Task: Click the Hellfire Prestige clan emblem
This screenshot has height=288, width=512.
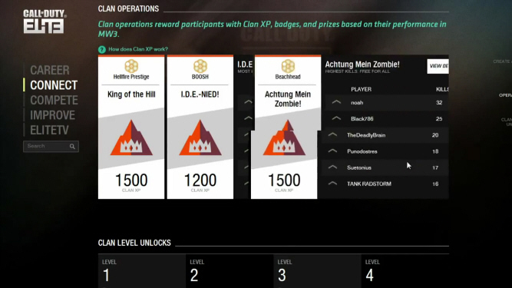Action: click(x=131, y=66)
